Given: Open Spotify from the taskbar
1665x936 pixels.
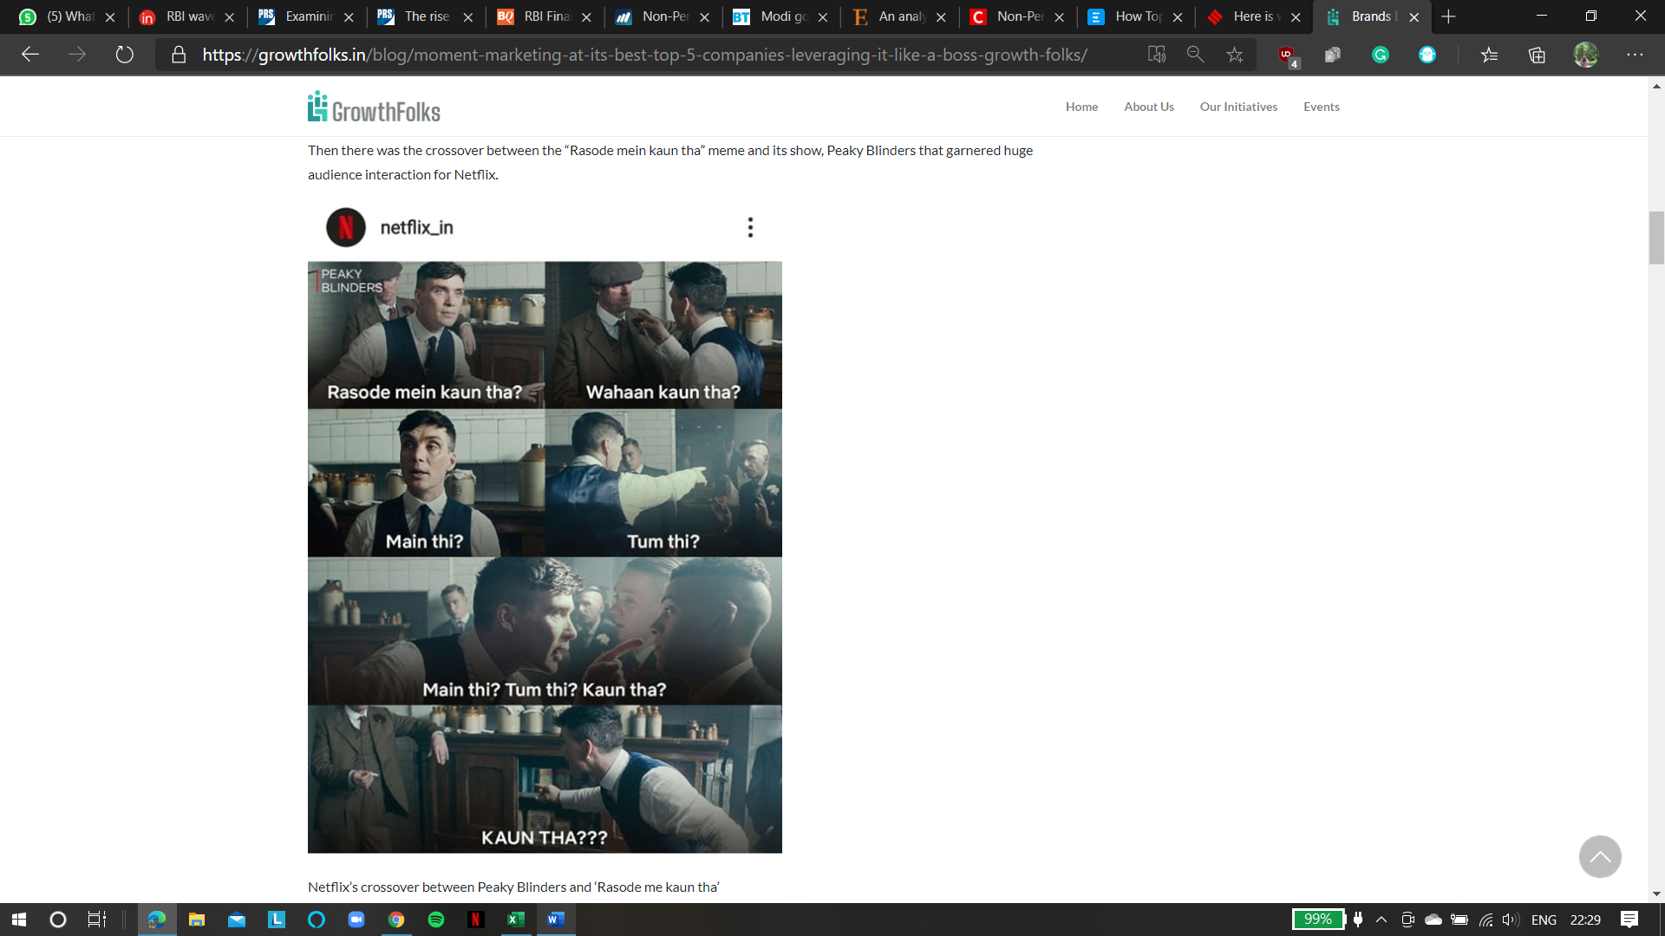Looking at the screenshot, I should pos(436,920).
